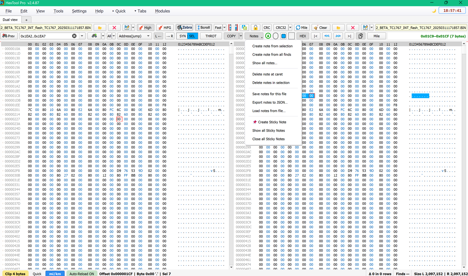Toggle the High highlight button
This screenshot has height=276, width=468.
[x=145, y=27]
